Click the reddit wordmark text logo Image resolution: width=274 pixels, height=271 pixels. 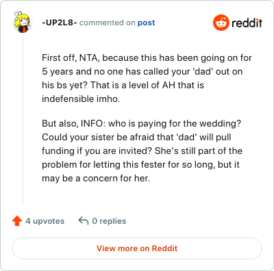pyautogui.click(x=247, y=23)
